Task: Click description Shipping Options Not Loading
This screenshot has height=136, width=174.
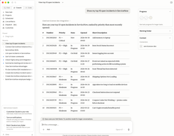Action: (x=104, y=77)
